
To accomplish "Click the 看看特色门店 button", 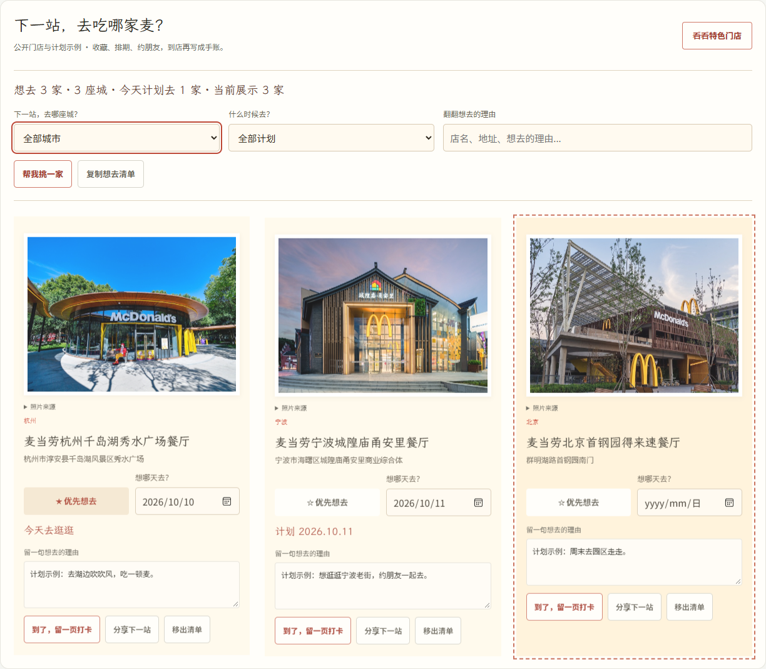I will [717, 36].
